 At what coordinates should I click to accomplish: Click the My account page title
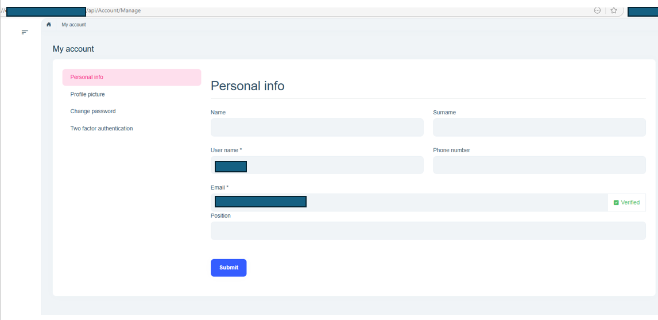(73, 49)
